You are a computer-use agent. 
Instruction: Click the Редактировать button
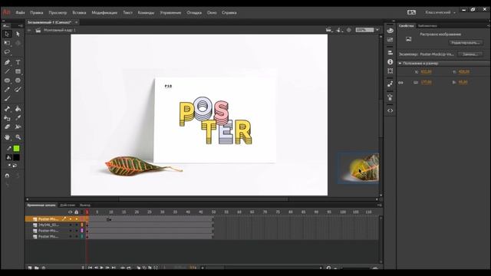coord(466,43)
